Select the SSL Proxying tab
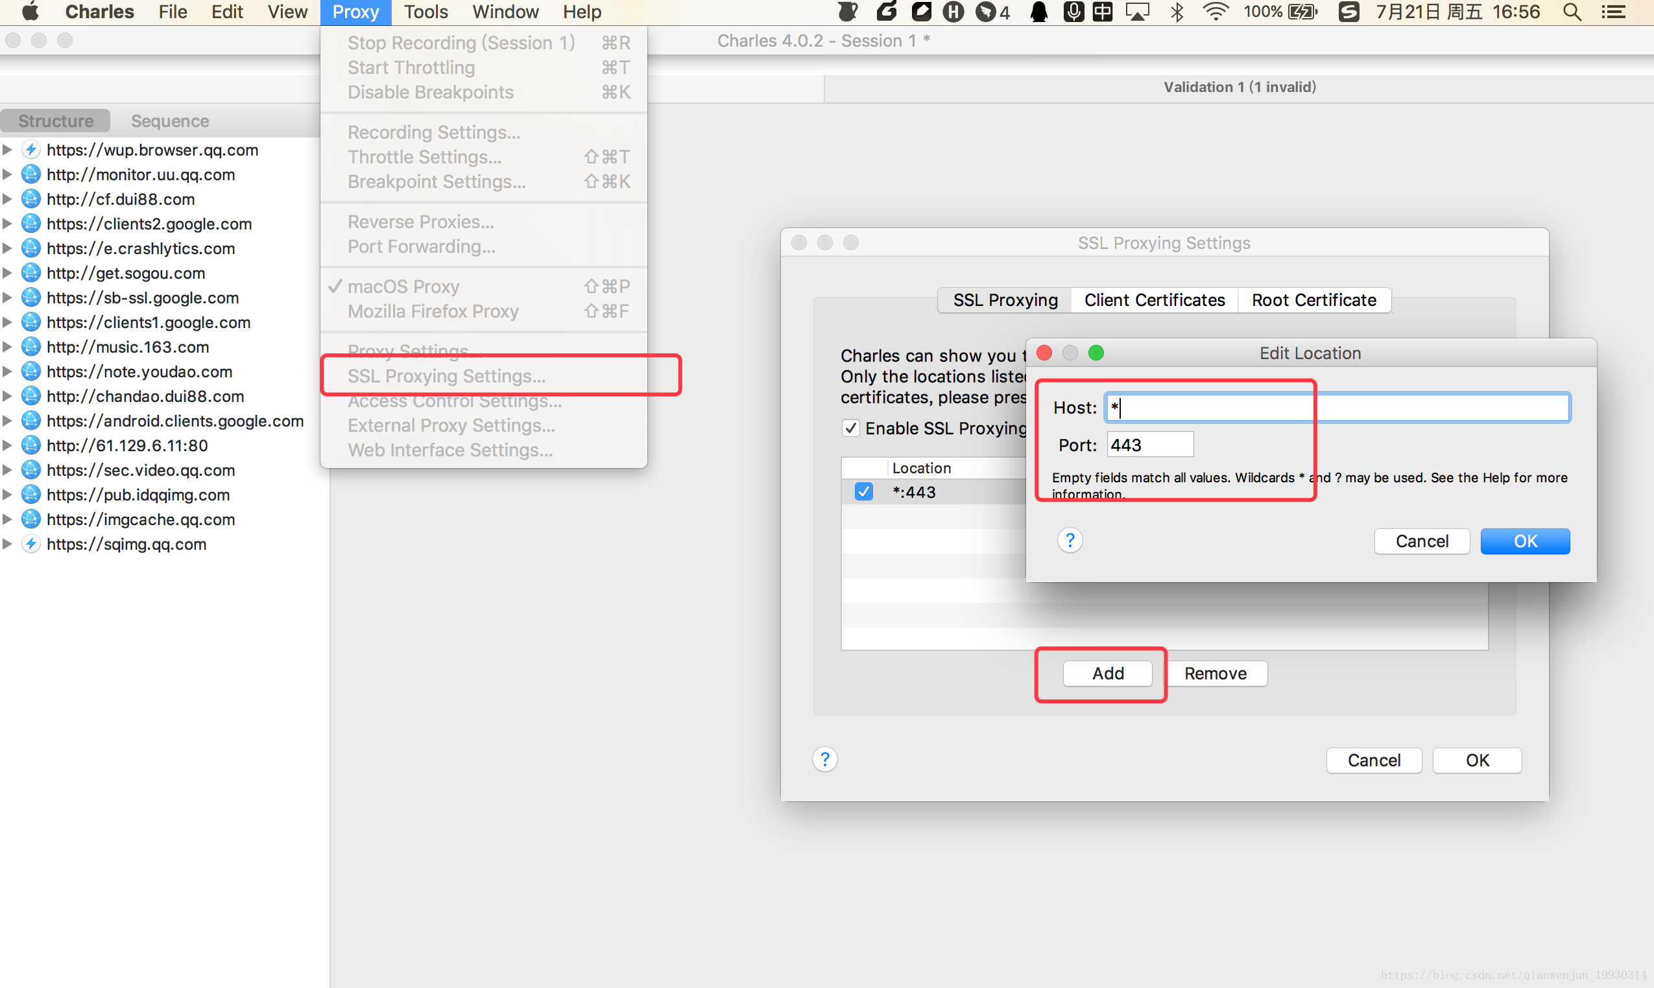Screen dimensions: 1654x988 pos(1005,300)
